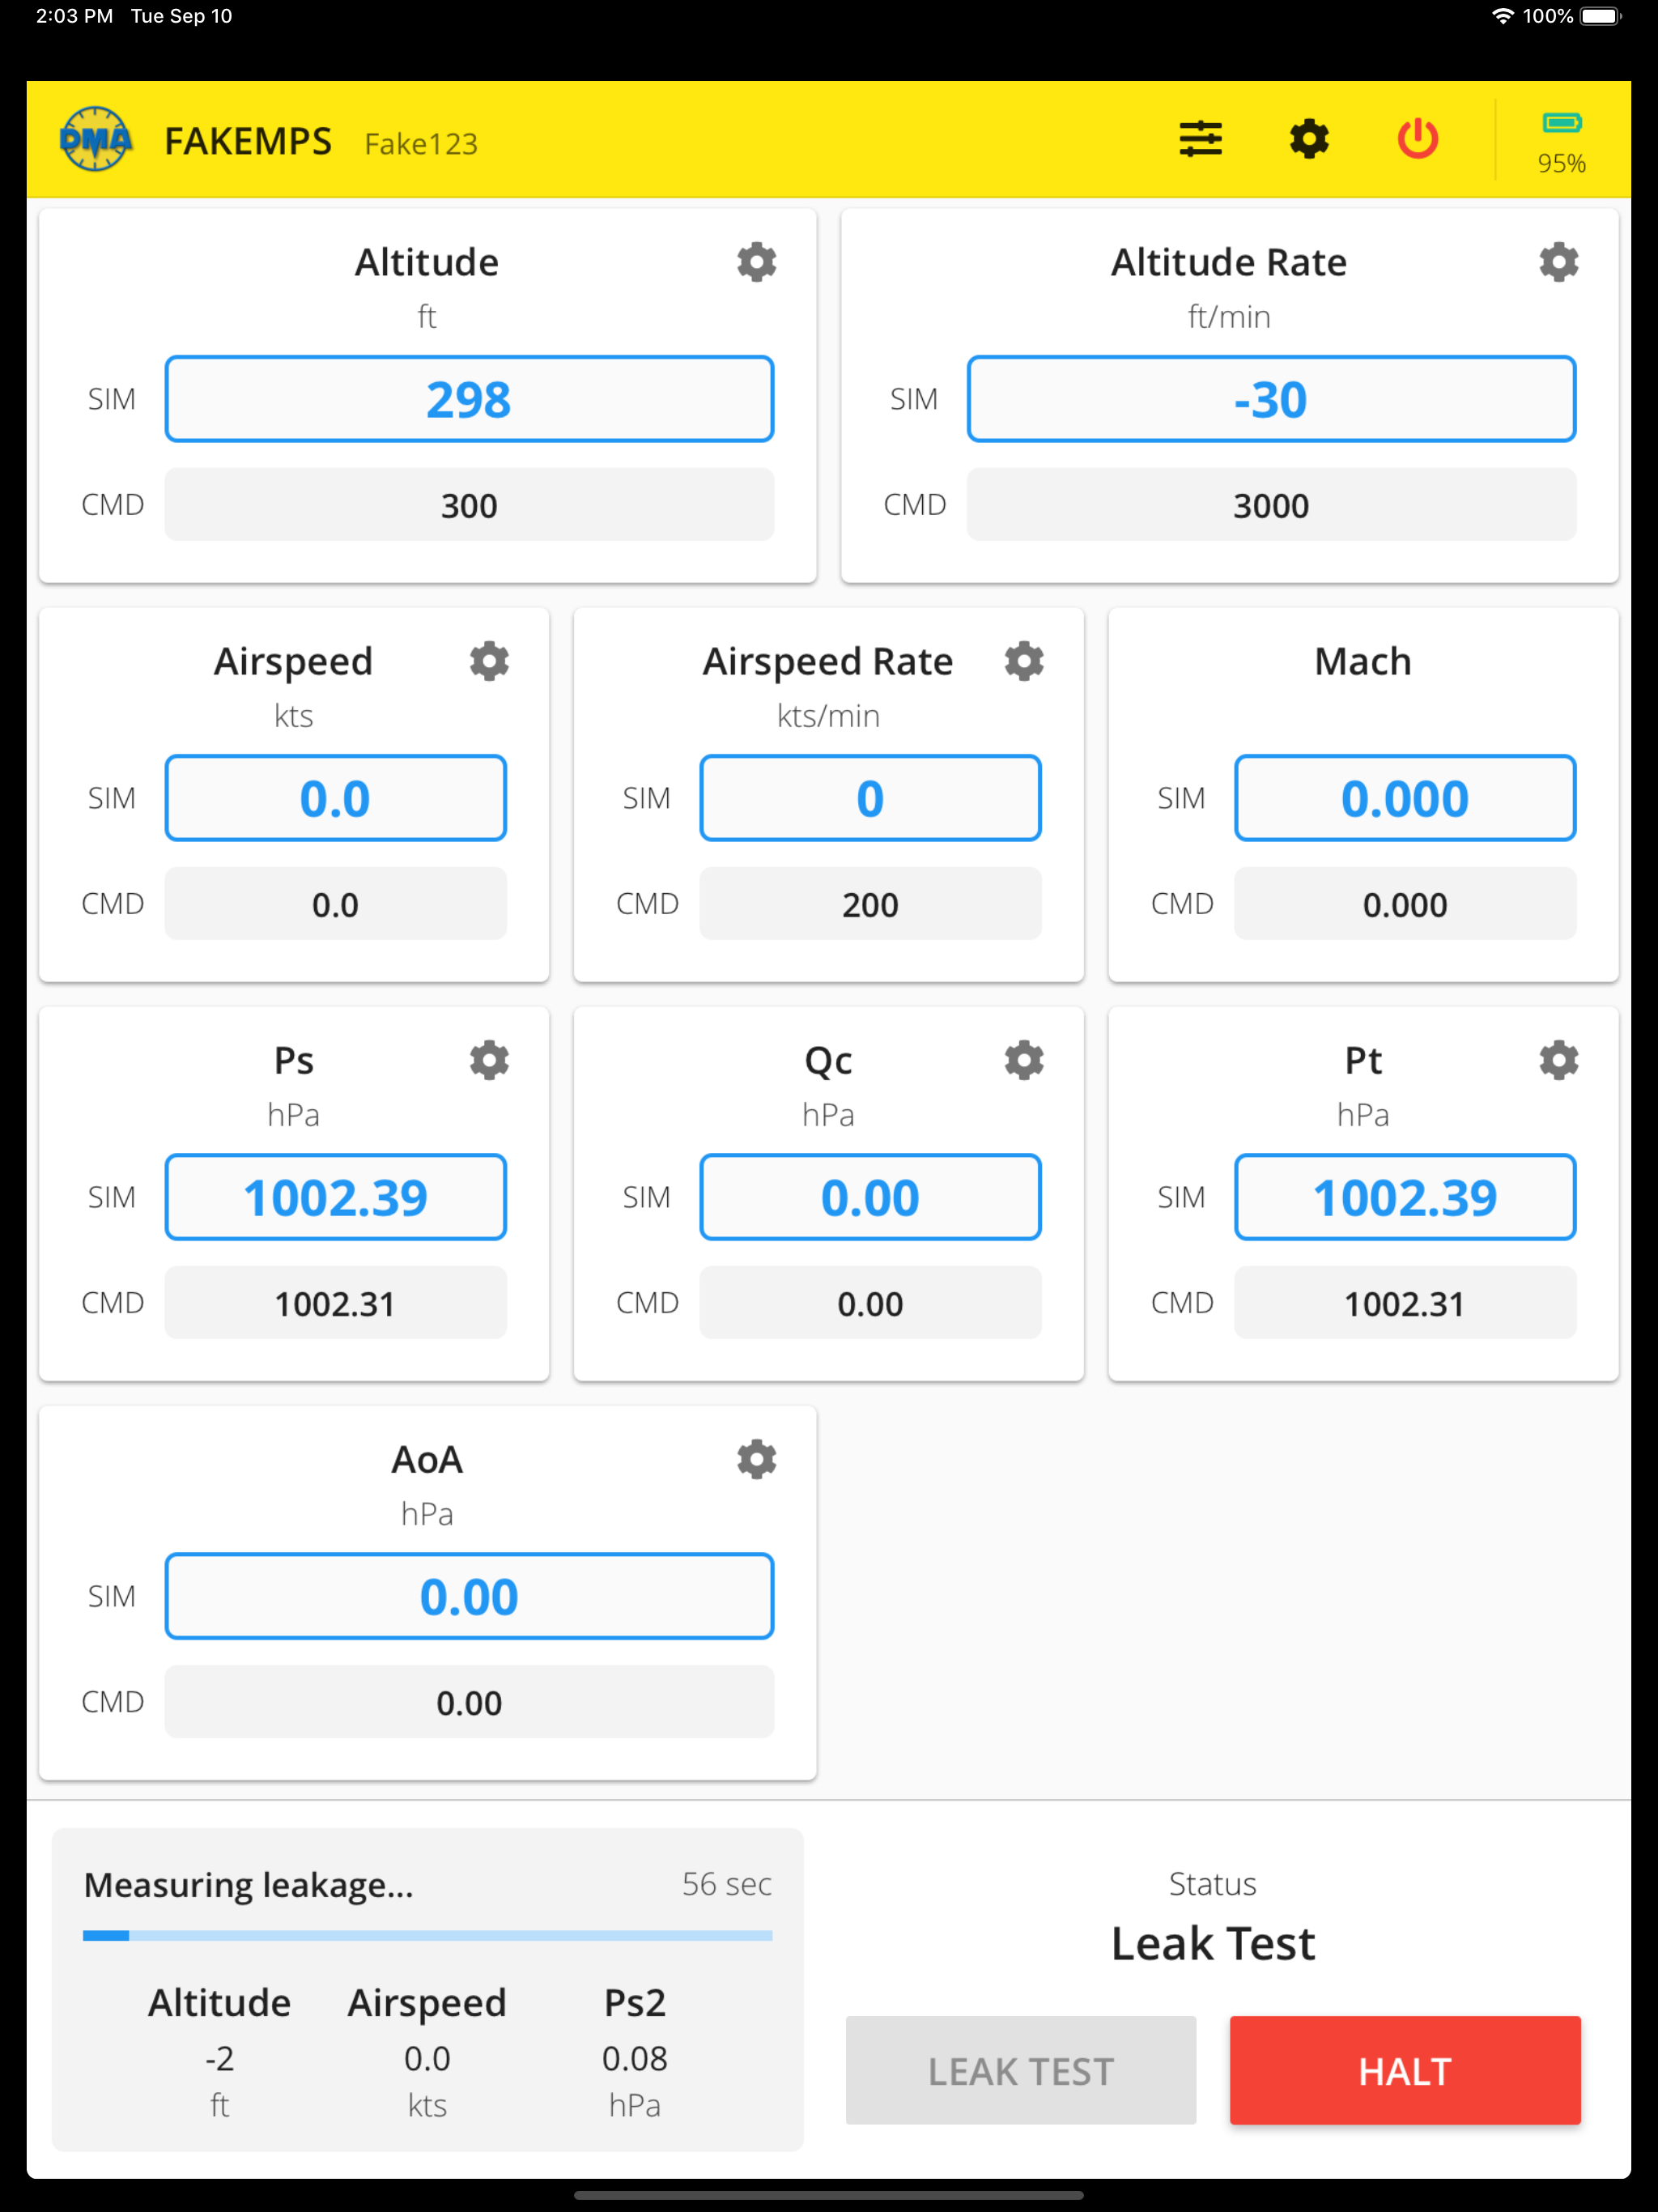Viewport: 1658px width, 2212px height.
Task: Select Pt SIM value 1002.39
Action: (x=1405, y=1197)
